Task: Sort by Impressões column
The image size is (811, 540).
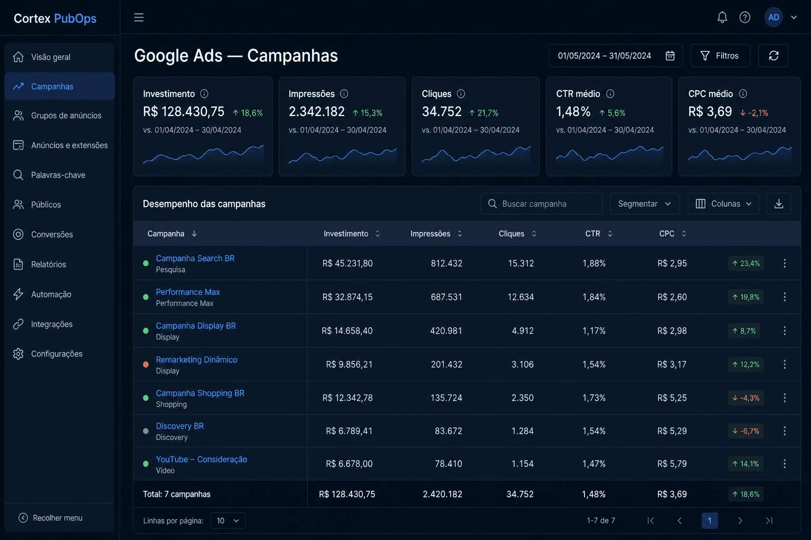Action: [x=437, y=234]
